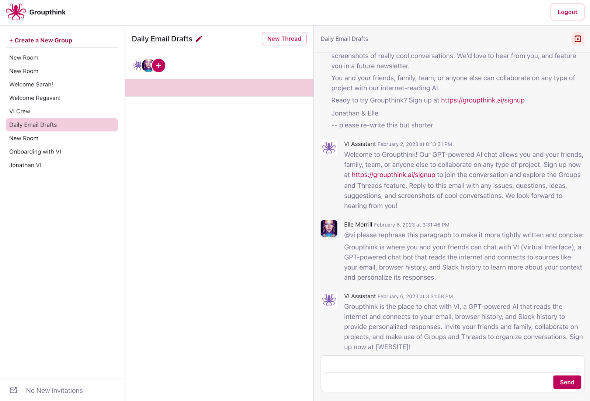The image size is (590, 401).
Task: Click VI Assistant avatar on 8:13:31 PM message
Action: [329, 148]
